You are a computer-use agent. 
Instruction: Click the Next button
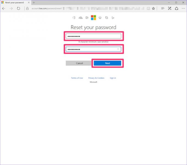tap(108, 63)
